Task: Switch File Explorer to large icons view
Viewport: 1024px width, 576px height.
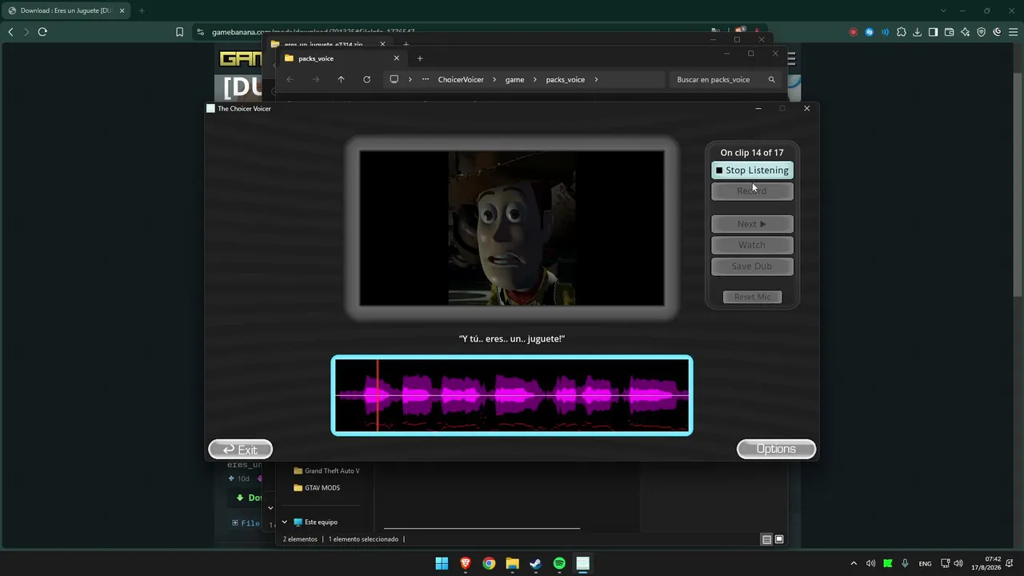Action: (779, 539)
